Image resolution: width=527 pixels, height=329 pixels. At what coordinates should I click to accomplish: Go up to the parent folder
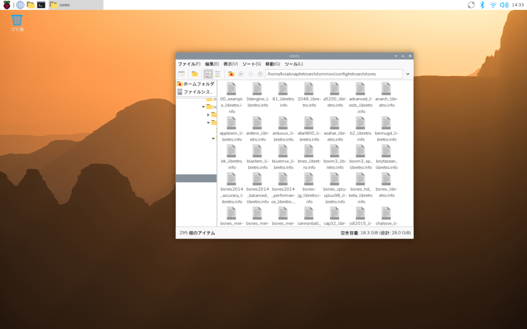coord(260,74)
